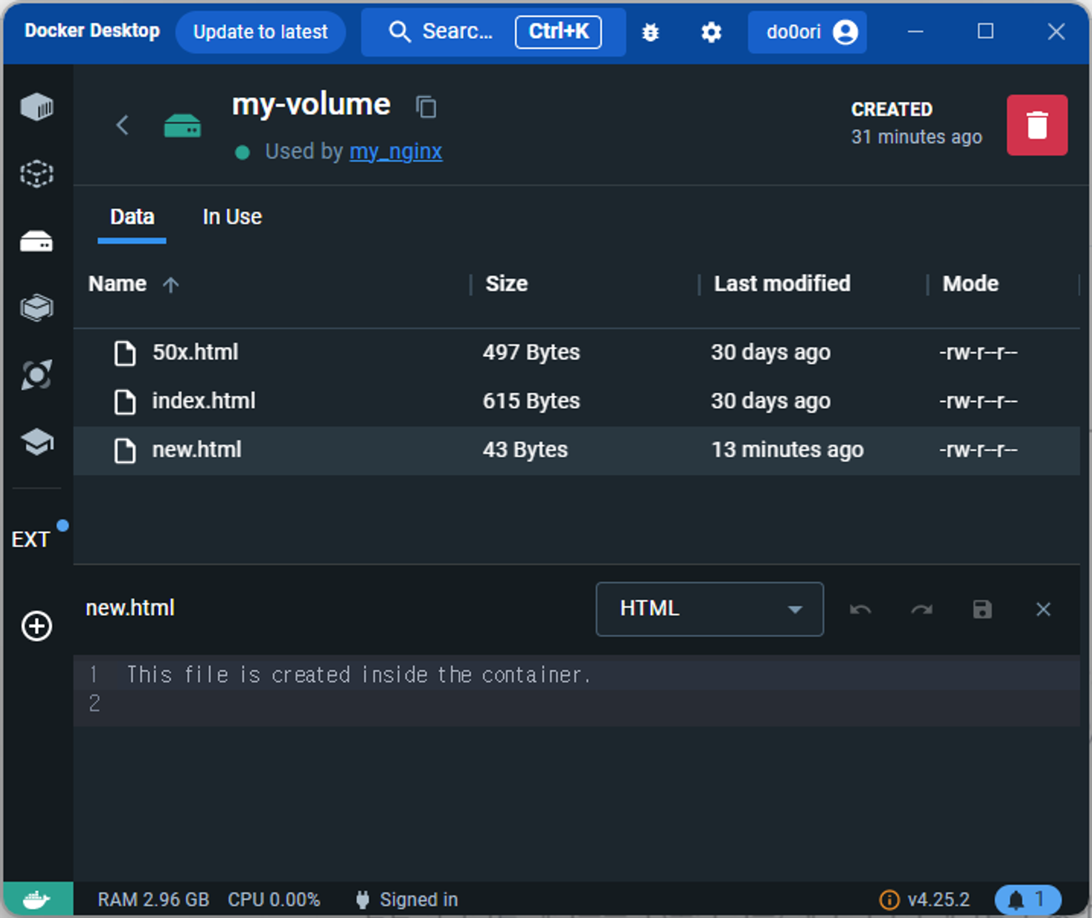The image size is (1092, 918).
Task: Open the Extensions section labeled EXT
Action: click(31, 539)
